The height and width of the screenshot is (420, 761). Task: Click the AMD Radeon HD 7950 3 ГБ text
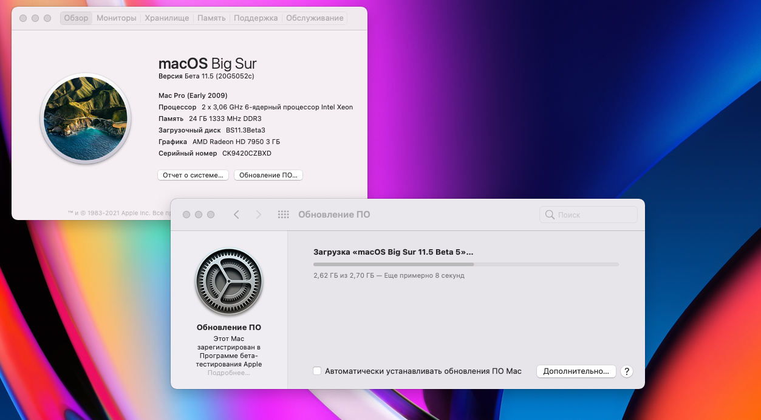pos(236,142)
